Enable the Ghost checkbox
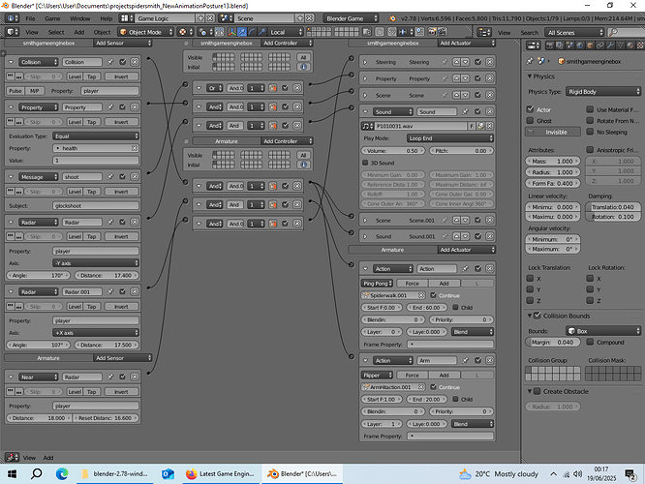The height and width of the screenshot is (484, 645). 530,120
